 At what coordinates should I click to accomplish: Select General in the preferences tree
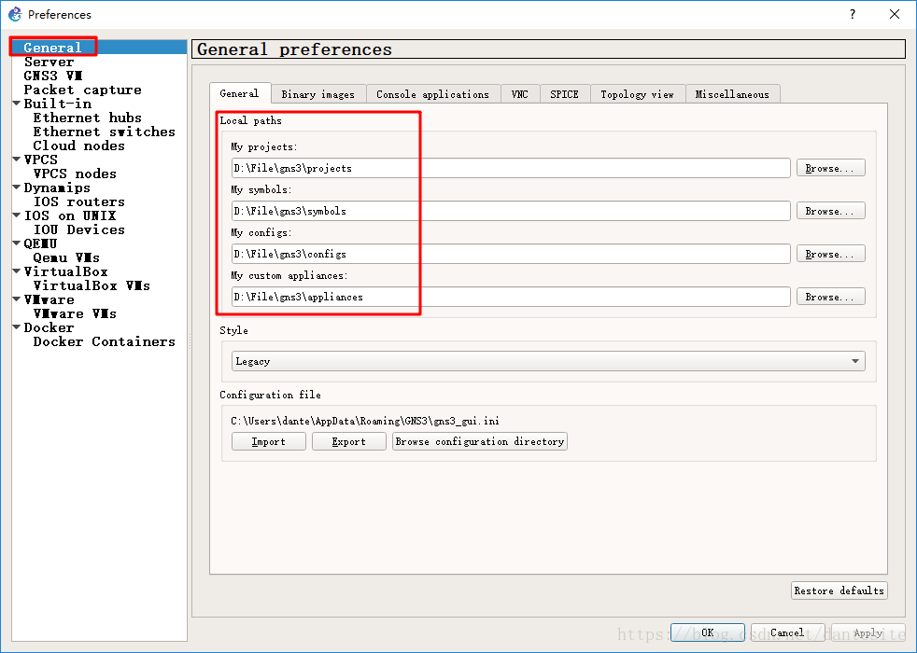[x=52, y=48]
